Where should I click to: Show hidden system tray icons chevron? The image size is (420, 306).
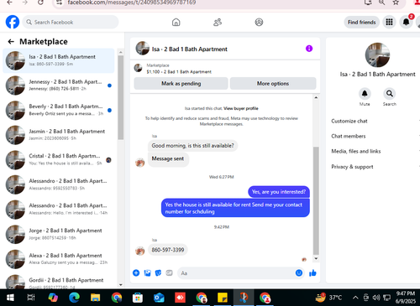coord(355,298)
